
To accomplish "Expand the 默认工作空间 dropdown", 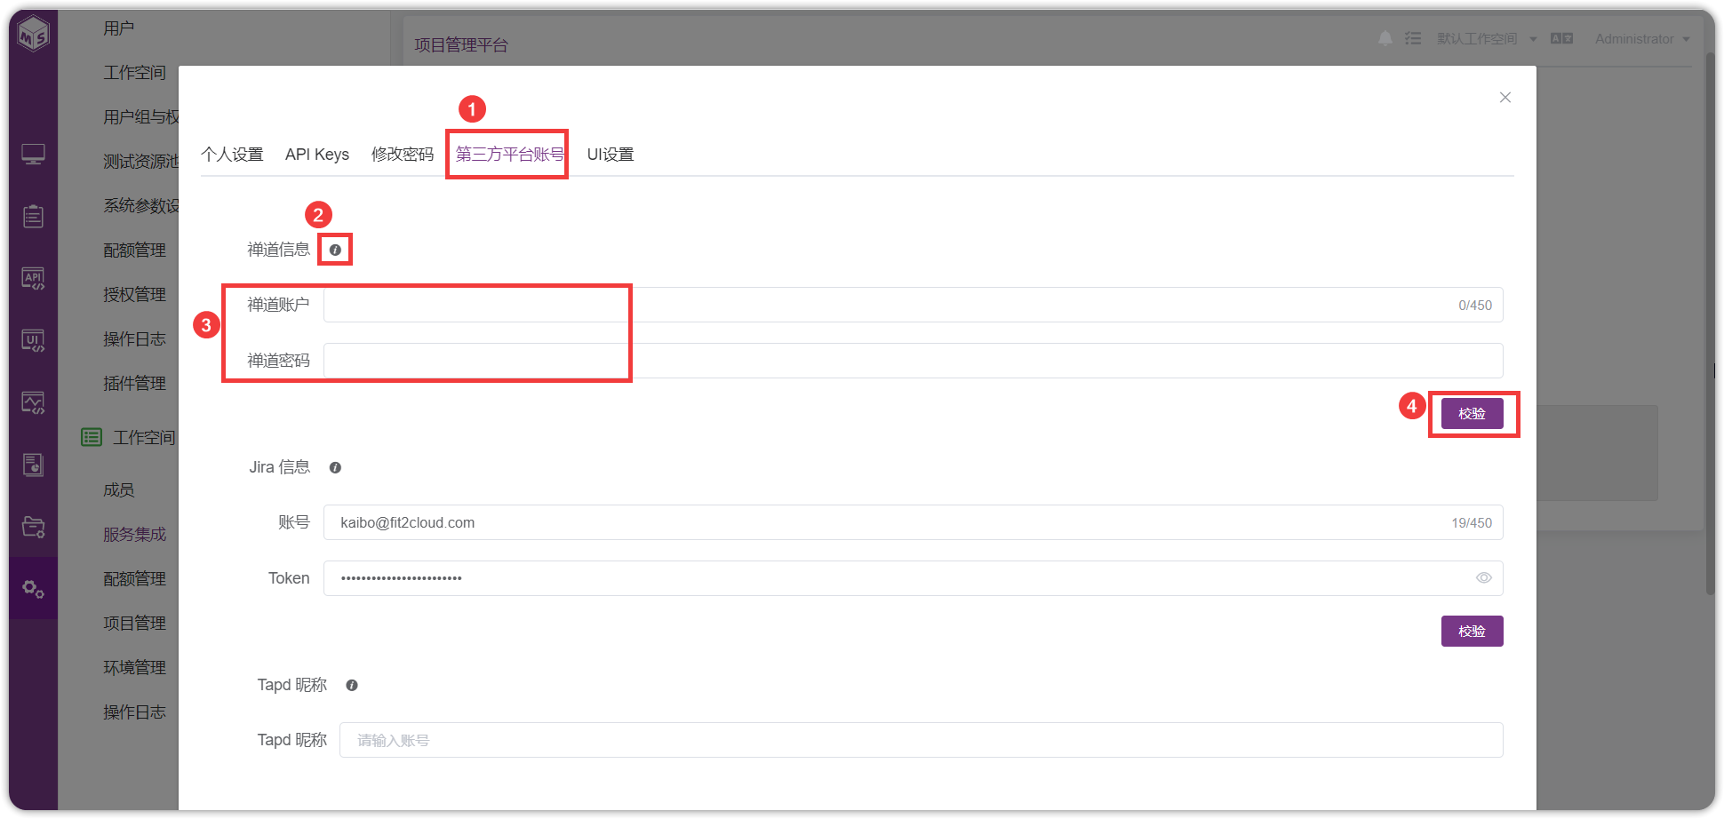I will [1486, 38].
